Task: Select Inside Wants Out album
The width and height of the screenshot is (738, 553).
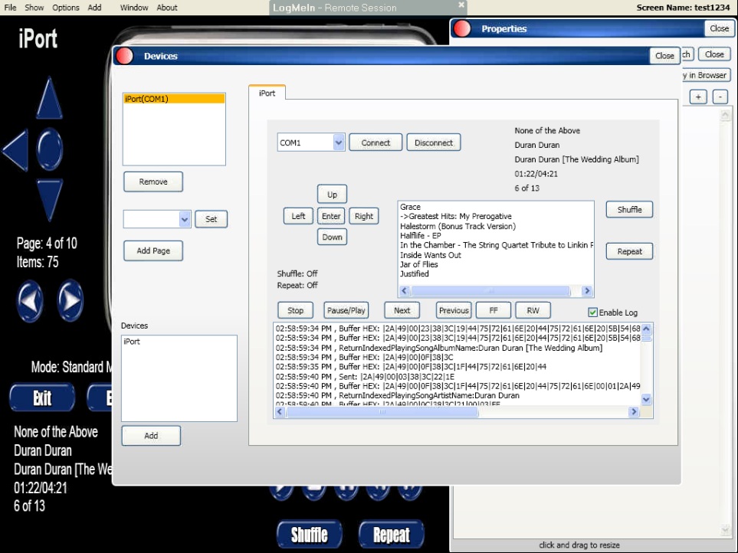Action: (430, 255)
